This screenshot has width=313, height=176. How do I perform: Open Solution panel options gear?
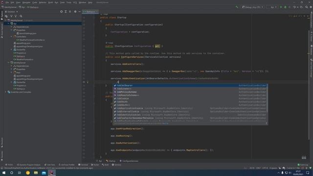(x=75, y=12)
